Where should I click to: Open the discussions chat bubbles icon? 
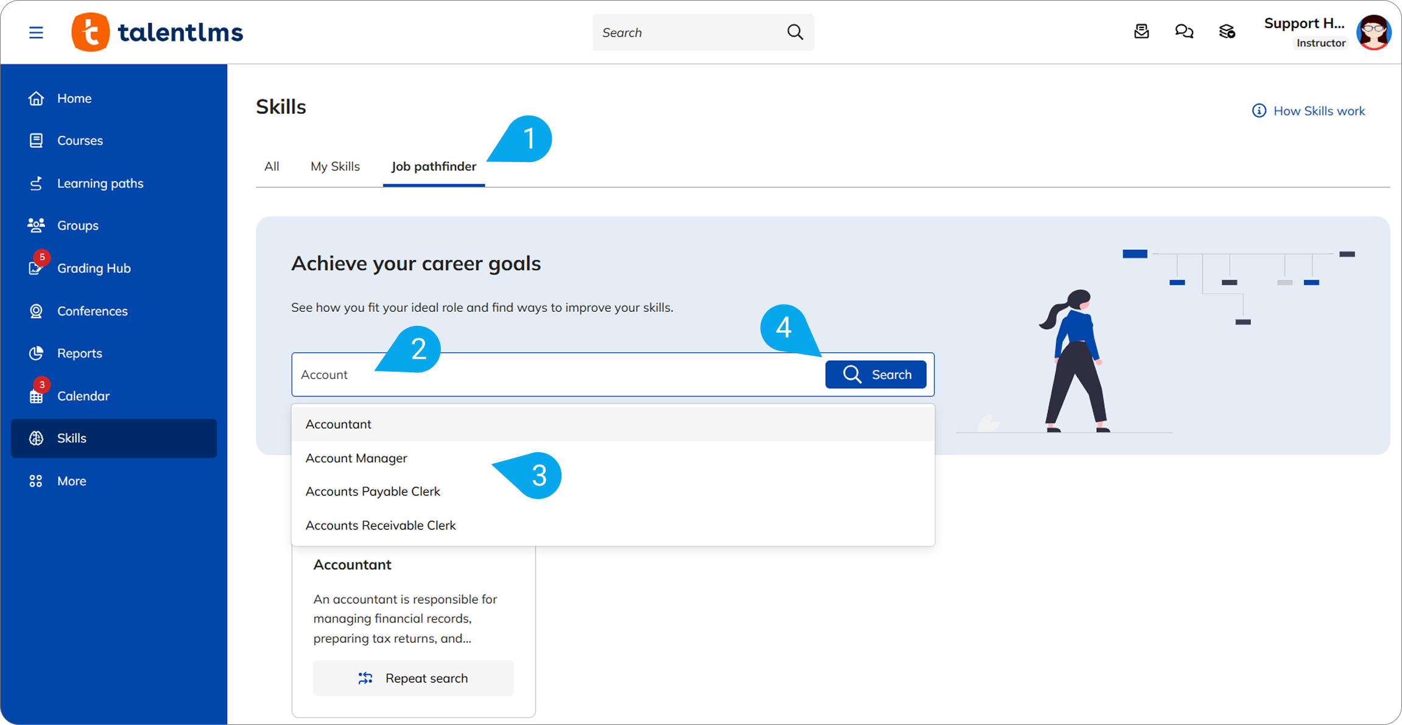(1184, 32)
